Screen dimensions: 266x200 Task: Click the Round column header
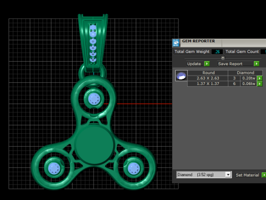[x=208, y=73]
